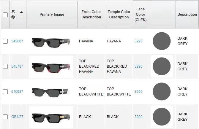Select the checkbox for row 545787
Screen dimensions: 199x129
click(5, 66)
